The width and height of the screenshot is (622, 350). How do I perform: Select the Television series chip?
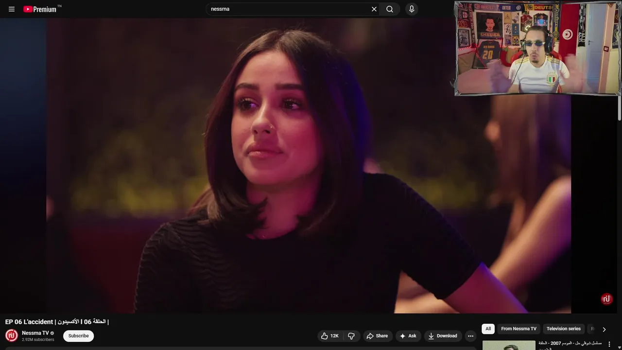point(564,329)
